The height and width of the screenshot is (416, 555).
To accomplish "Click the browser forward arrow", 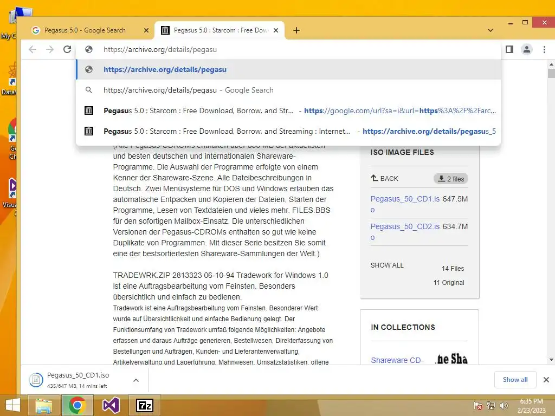I will [x=50, y=49].
